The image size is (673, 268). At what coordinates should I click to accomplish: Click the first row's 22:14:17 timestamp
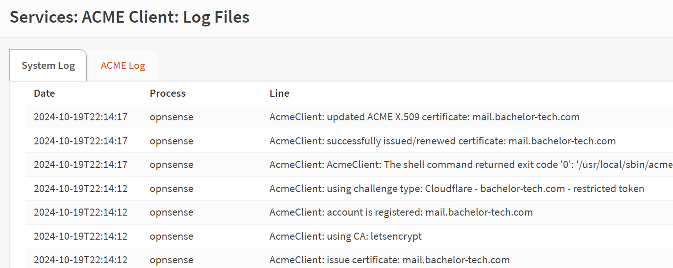[x=81, y=117]
